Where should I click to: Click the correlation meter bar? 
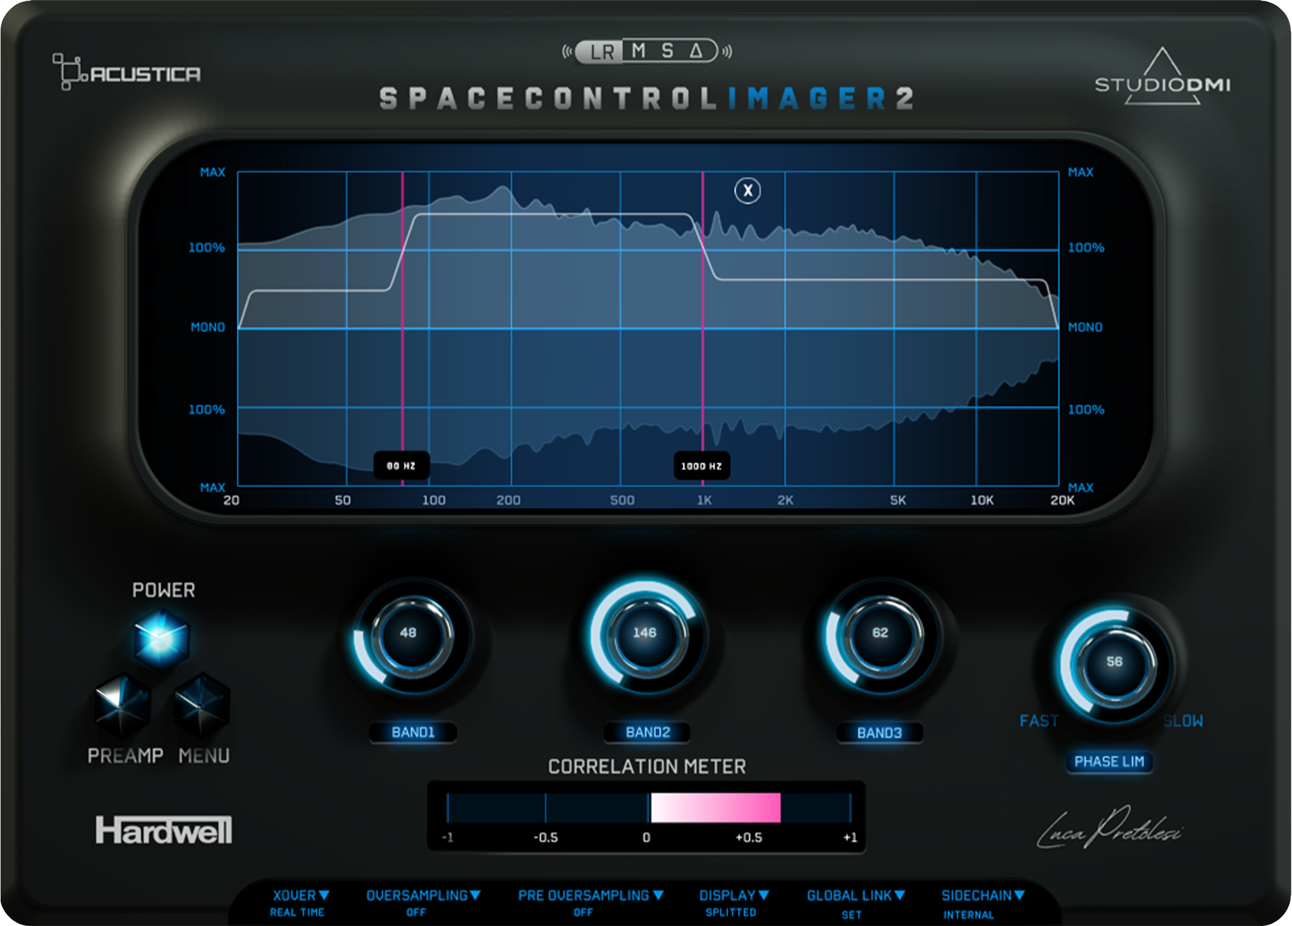[x=649, y=808]
